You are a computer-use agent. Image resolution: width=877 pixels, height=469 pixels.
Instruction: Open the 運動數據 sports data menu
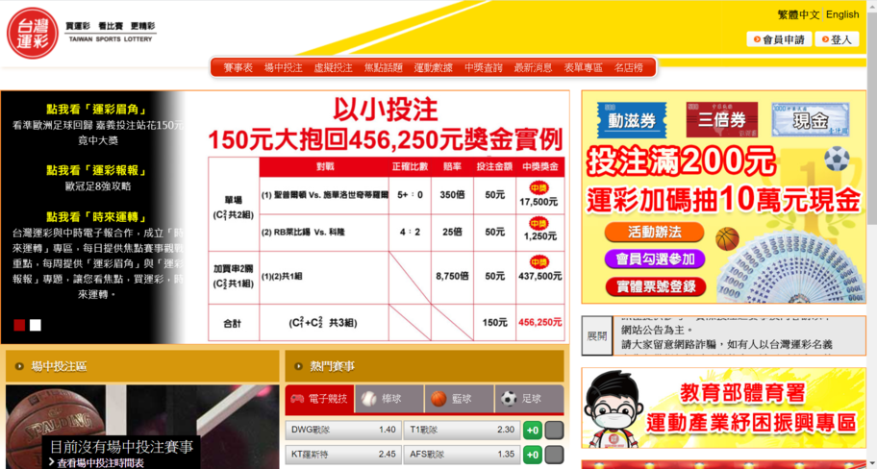[x=434, y=68]
